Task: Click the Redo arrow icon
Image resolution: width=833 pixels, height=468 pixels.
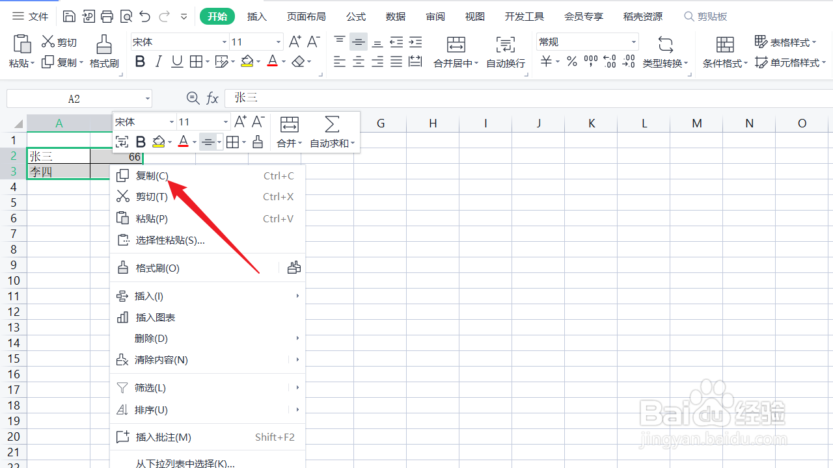Action: click(164, 16)
